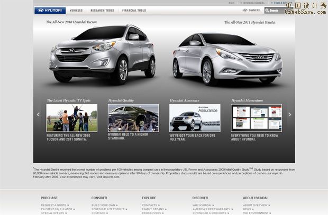Open the Latest Hyundai TV Spots thumbnail
This screenshot has height=215, width=328.
(x=72, y=118)
